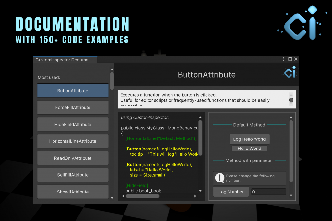
Task: Open the window's three-dot options menu
Action: (x=284, y=59)
